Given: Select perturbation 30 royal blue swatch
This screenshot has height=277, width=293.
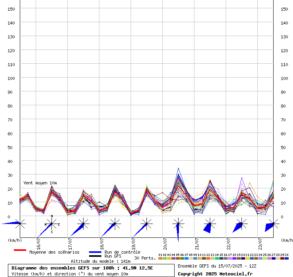Looking at the screenshot, I should point(287,258).
